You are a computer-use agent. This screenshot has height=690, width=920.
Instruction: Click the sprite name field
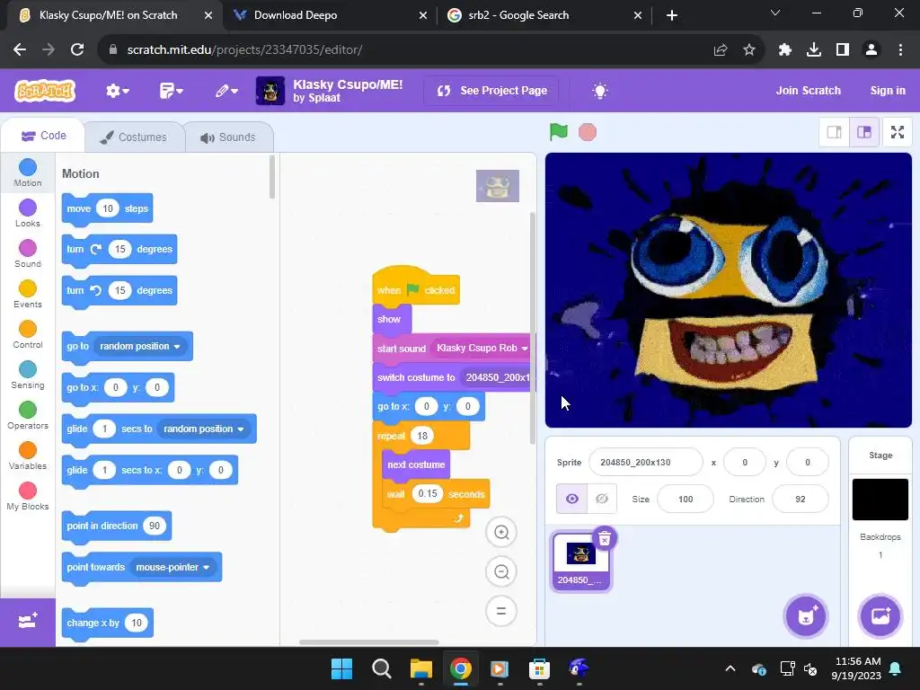(645, 463)
